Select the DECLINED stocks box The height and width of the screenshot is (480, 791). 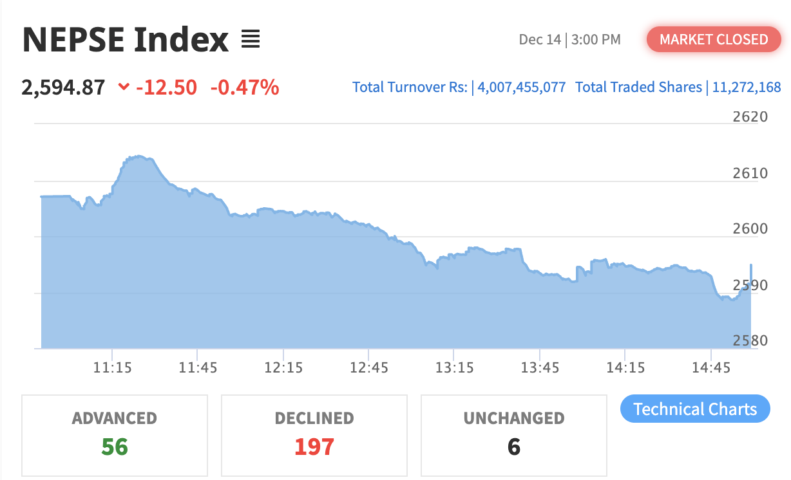(314, 435)
